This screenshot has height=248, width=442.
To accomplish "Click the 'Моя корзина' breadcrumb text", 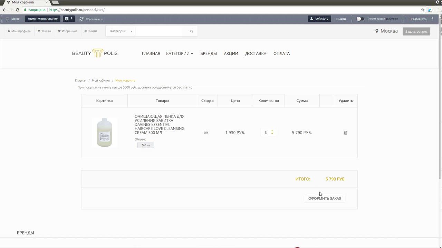I will coord(125,81).
